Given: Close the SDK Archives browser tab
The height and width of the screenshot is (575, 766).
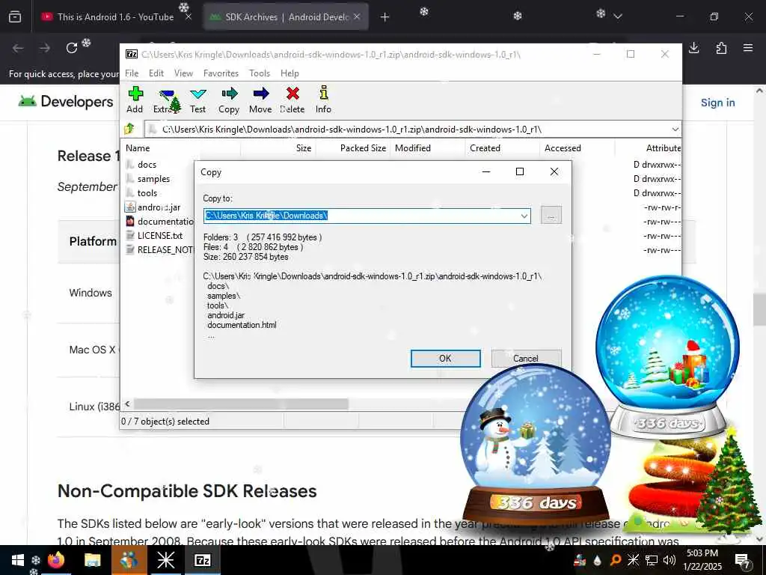Looking at the screenshot, I should pyautogui.click(x=357, y=16).
